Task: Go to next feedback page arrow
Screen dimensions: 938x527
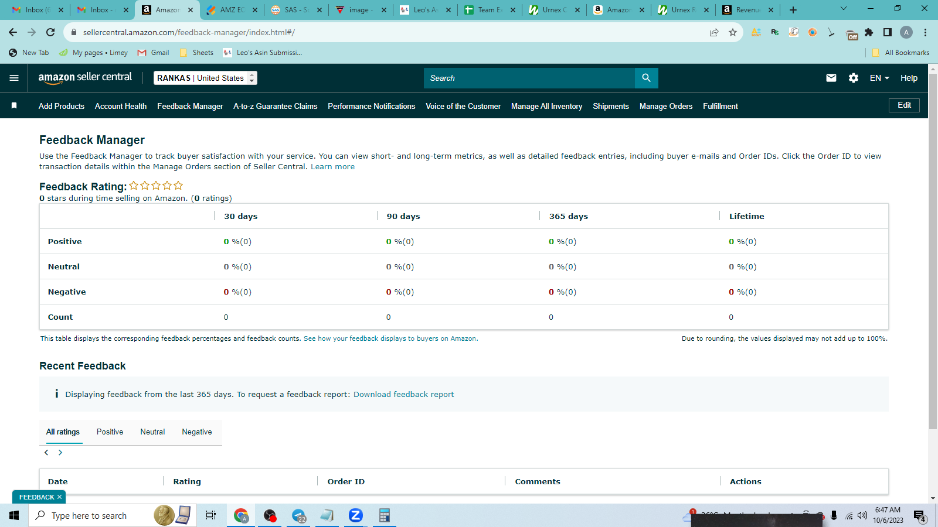Action: pos(60,453)
